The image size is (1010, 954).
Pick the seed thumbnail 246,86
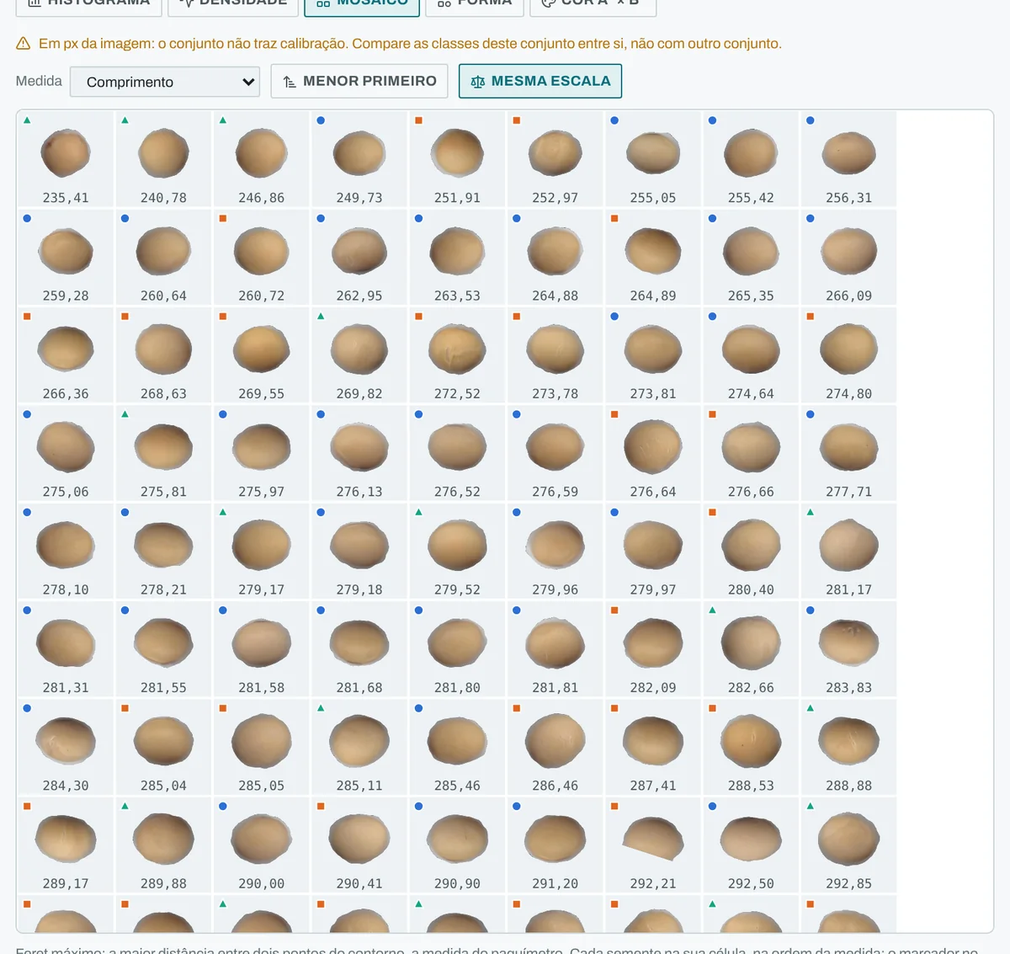tap(261, 159)
